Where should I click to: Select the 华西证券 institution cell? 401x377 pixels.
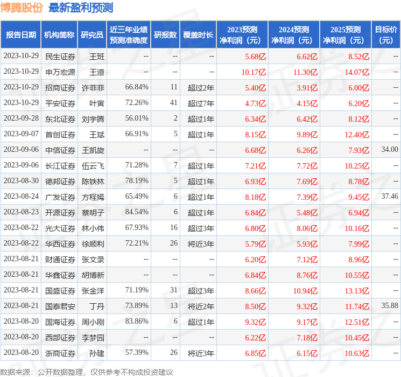coord(60,244)
